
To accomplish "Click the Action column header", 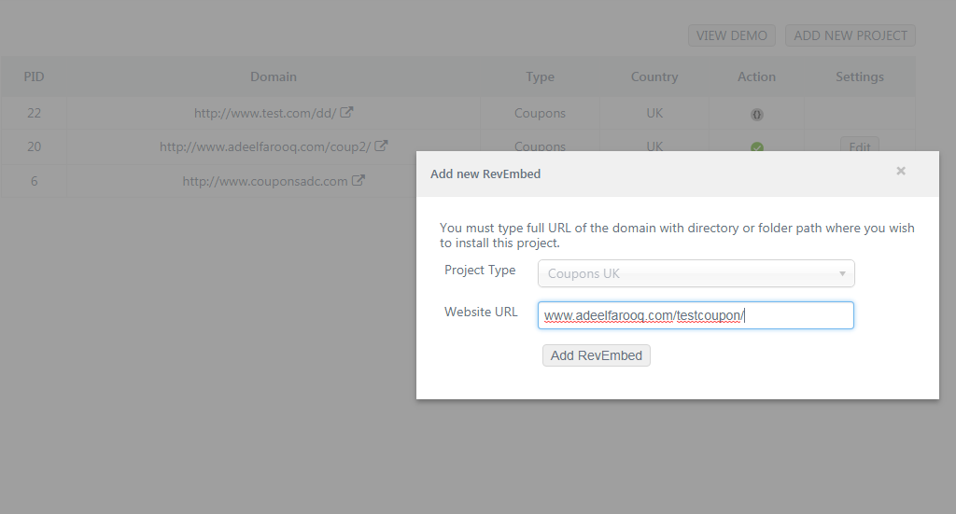I will (756, 76).
